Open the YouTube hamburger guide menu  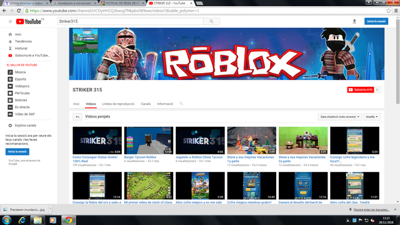pos(10,21)
